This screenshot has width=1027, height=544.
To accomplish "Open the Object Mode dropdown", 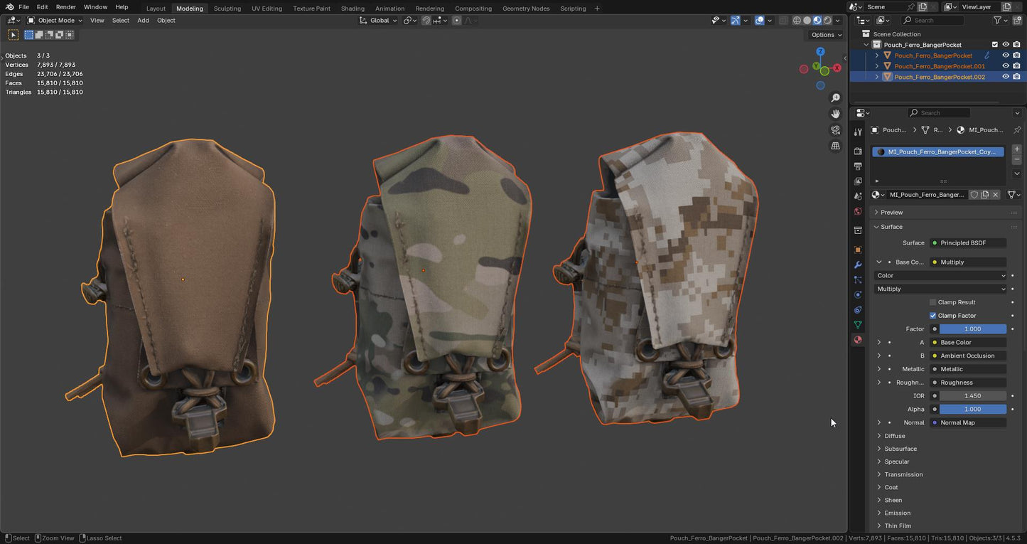I will tap(55, 21).
